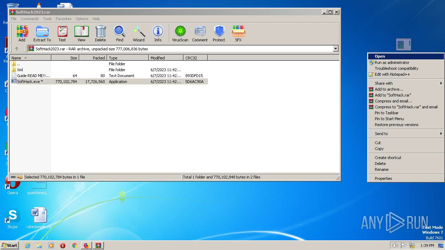
Task: Select Troubleshoot compatibility
Action: (x=406, y=68)
